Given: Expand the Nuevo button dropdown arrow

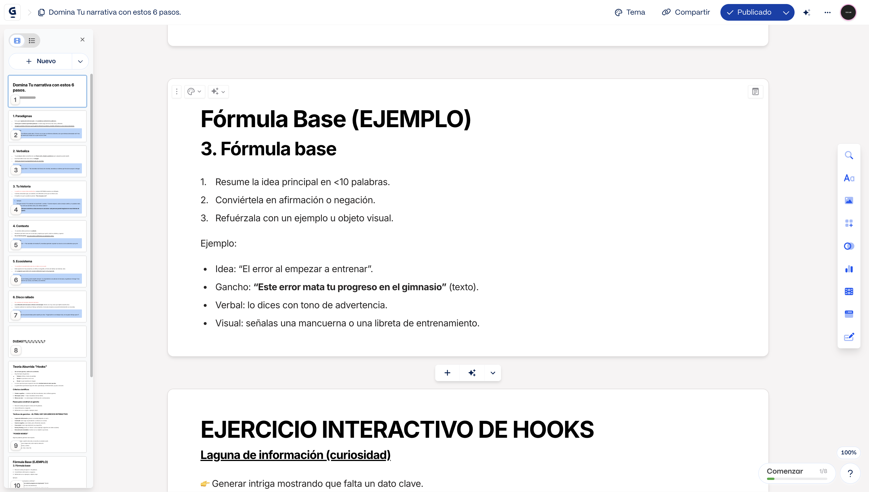Looking at the screenshot, I should click(x=80, y=61).
